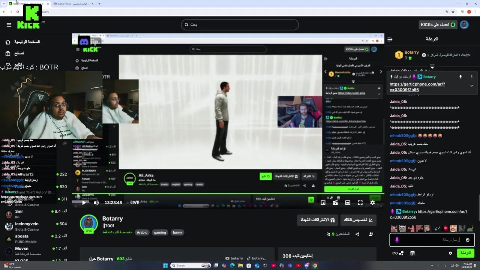Share the Botarry stream
The width and height of the screenshot is (480, 270).
(x=357, y=234)
